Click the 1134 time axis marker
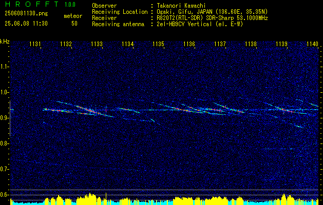323x205 pixels. [127, 44]
